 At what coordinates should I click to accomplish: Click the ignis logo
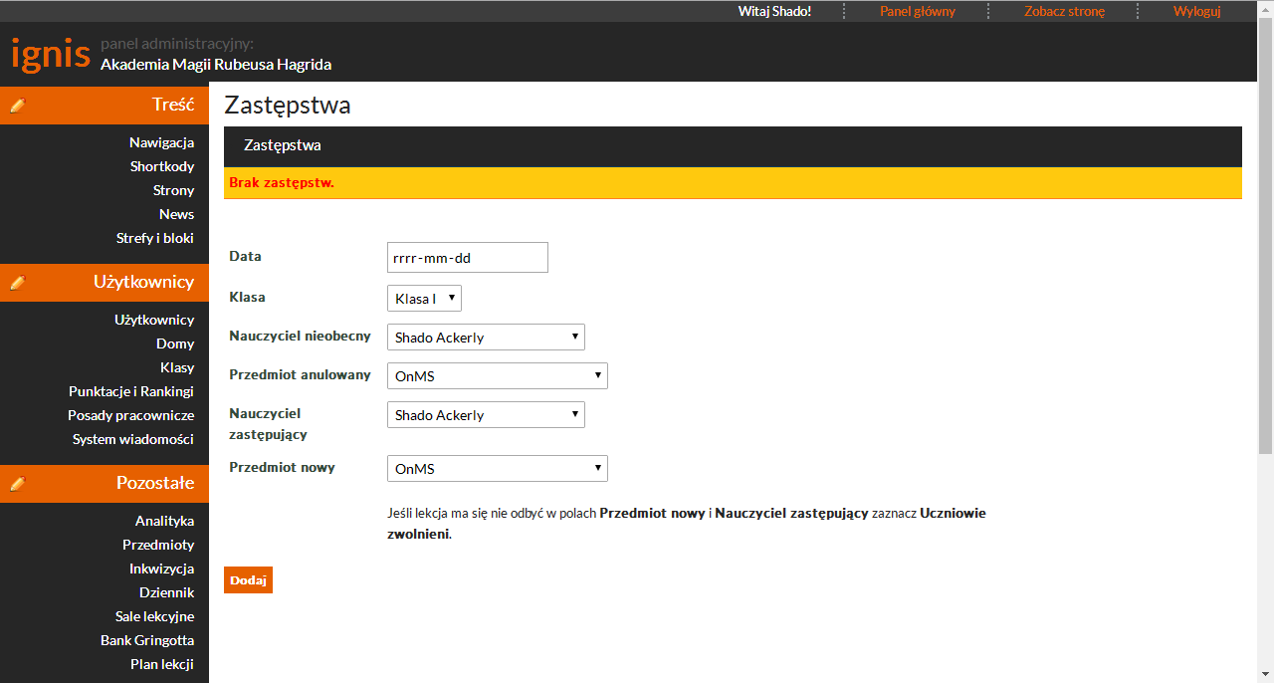[x=50, y=53]
